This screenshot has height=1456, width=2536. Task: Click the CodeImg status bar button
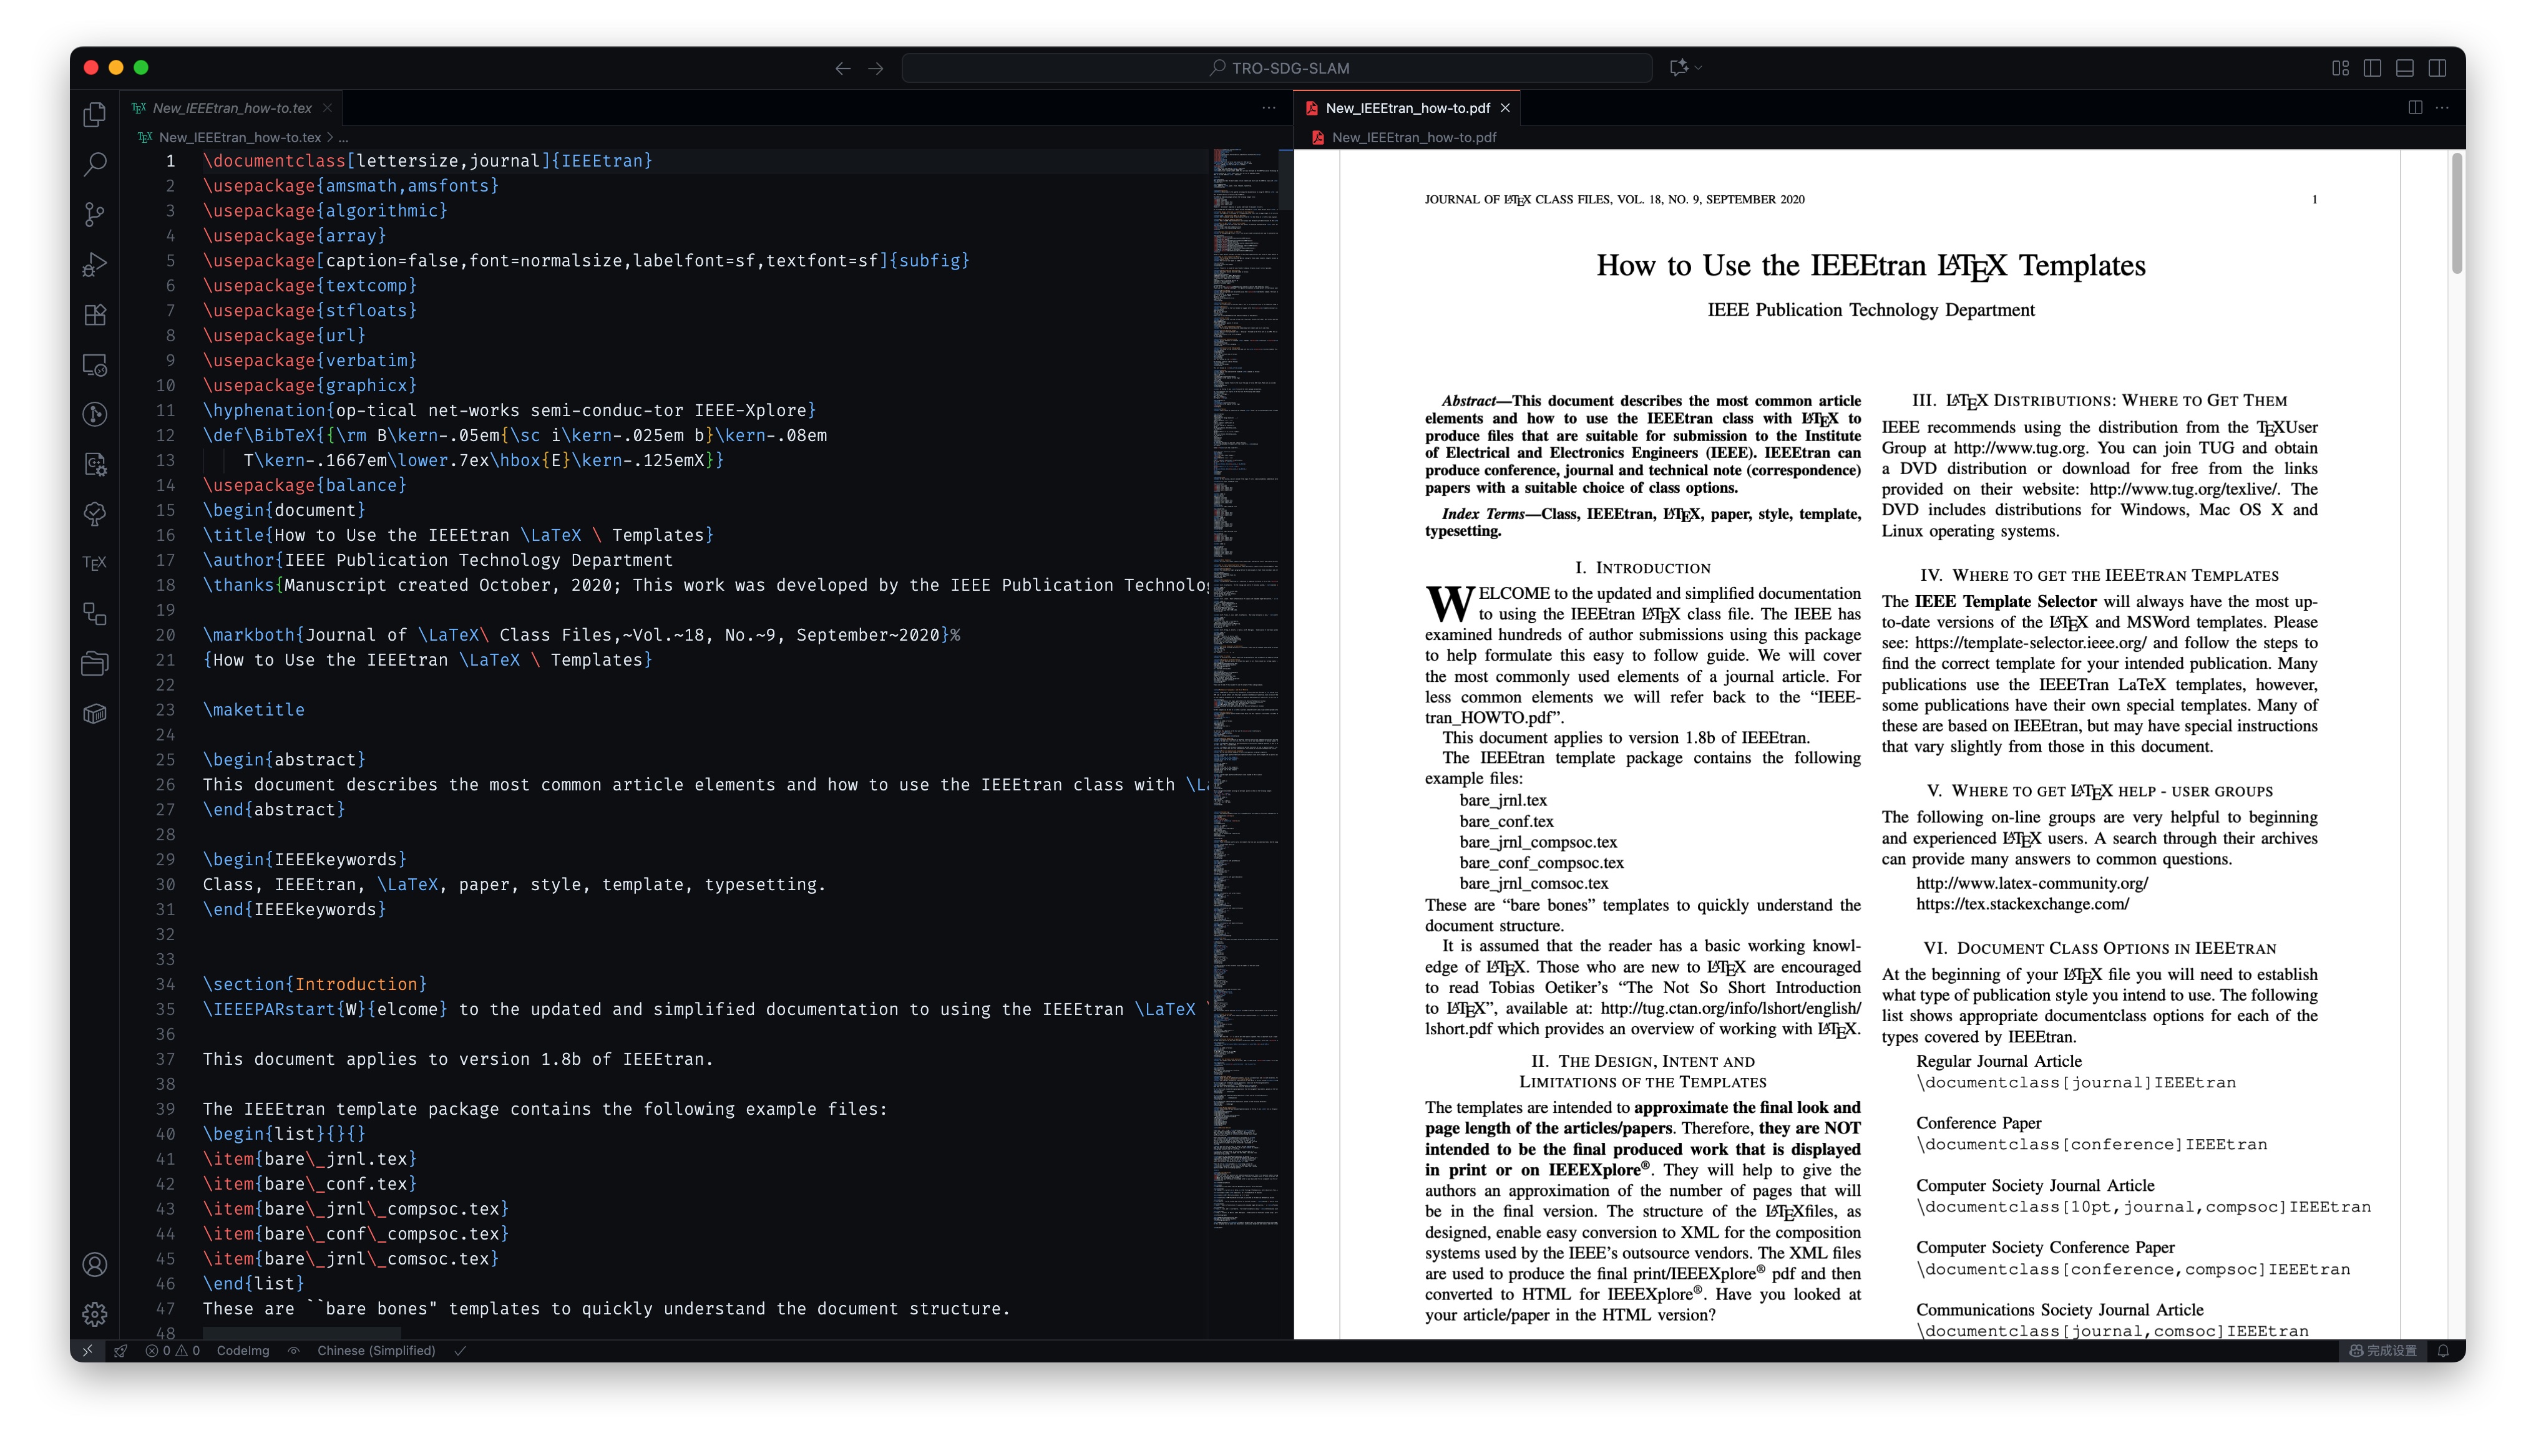243,1350
